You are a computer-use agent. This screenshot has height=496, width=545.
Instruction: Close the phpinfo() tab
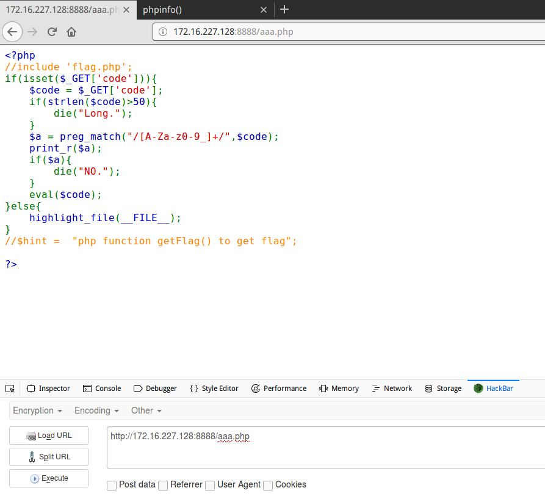pos(264,10)
